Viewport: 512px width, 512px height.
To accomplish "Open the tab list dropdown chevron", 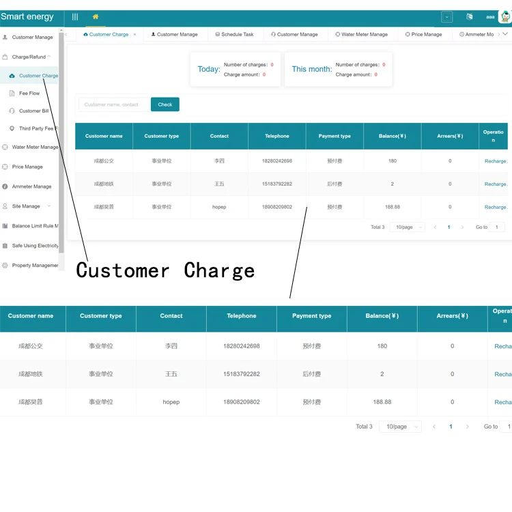I will coord(505,34).
